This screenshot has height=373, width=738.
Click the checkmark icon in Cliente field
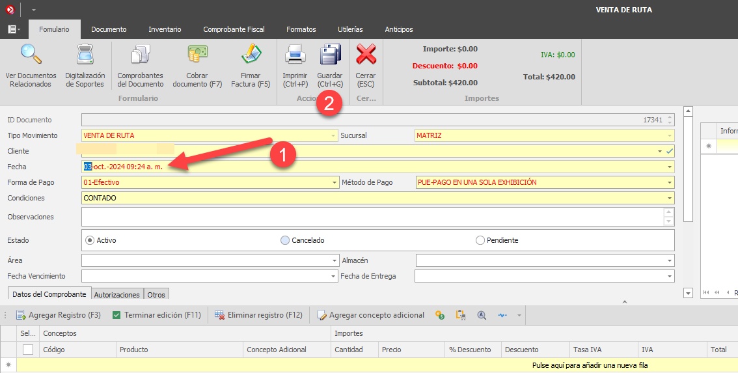(x=669, y=151)
